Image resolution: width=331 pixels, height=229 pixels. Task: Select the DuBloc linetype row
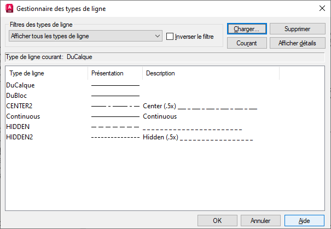(x=16, y=96)
